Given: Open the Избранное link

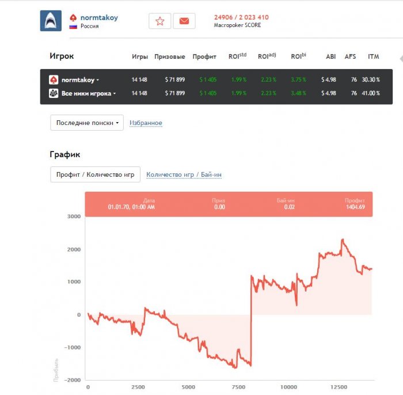Looking at the screenshot, I should (146, 123).
